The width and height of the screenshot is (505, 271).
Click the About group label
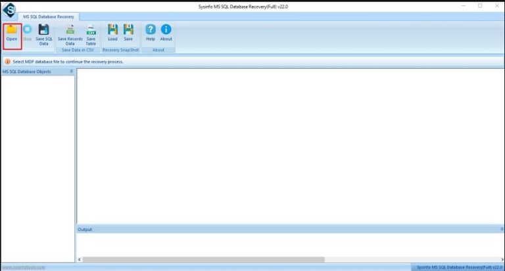point(158,50)
